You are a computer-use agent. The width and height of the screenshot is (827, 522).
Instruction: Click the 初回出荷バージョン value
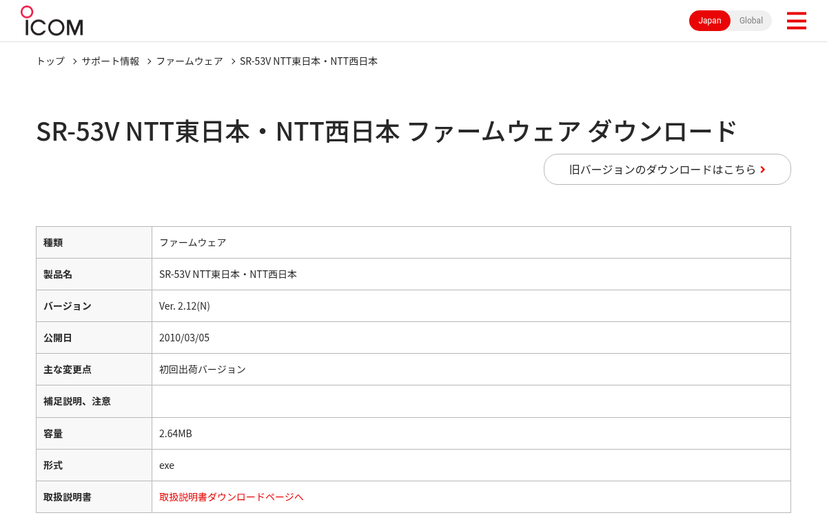click(203, 370)
